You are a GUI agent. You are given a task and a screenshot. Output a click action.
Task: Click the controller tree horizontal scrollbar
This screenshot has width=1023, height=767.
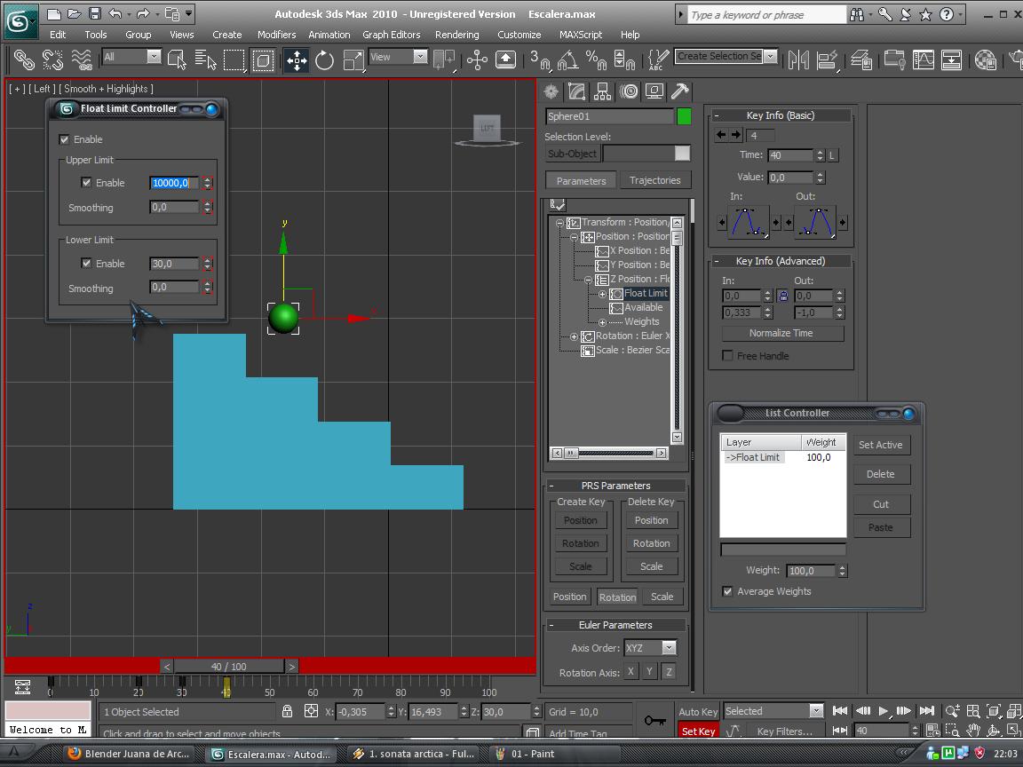[x=609, y=453]
